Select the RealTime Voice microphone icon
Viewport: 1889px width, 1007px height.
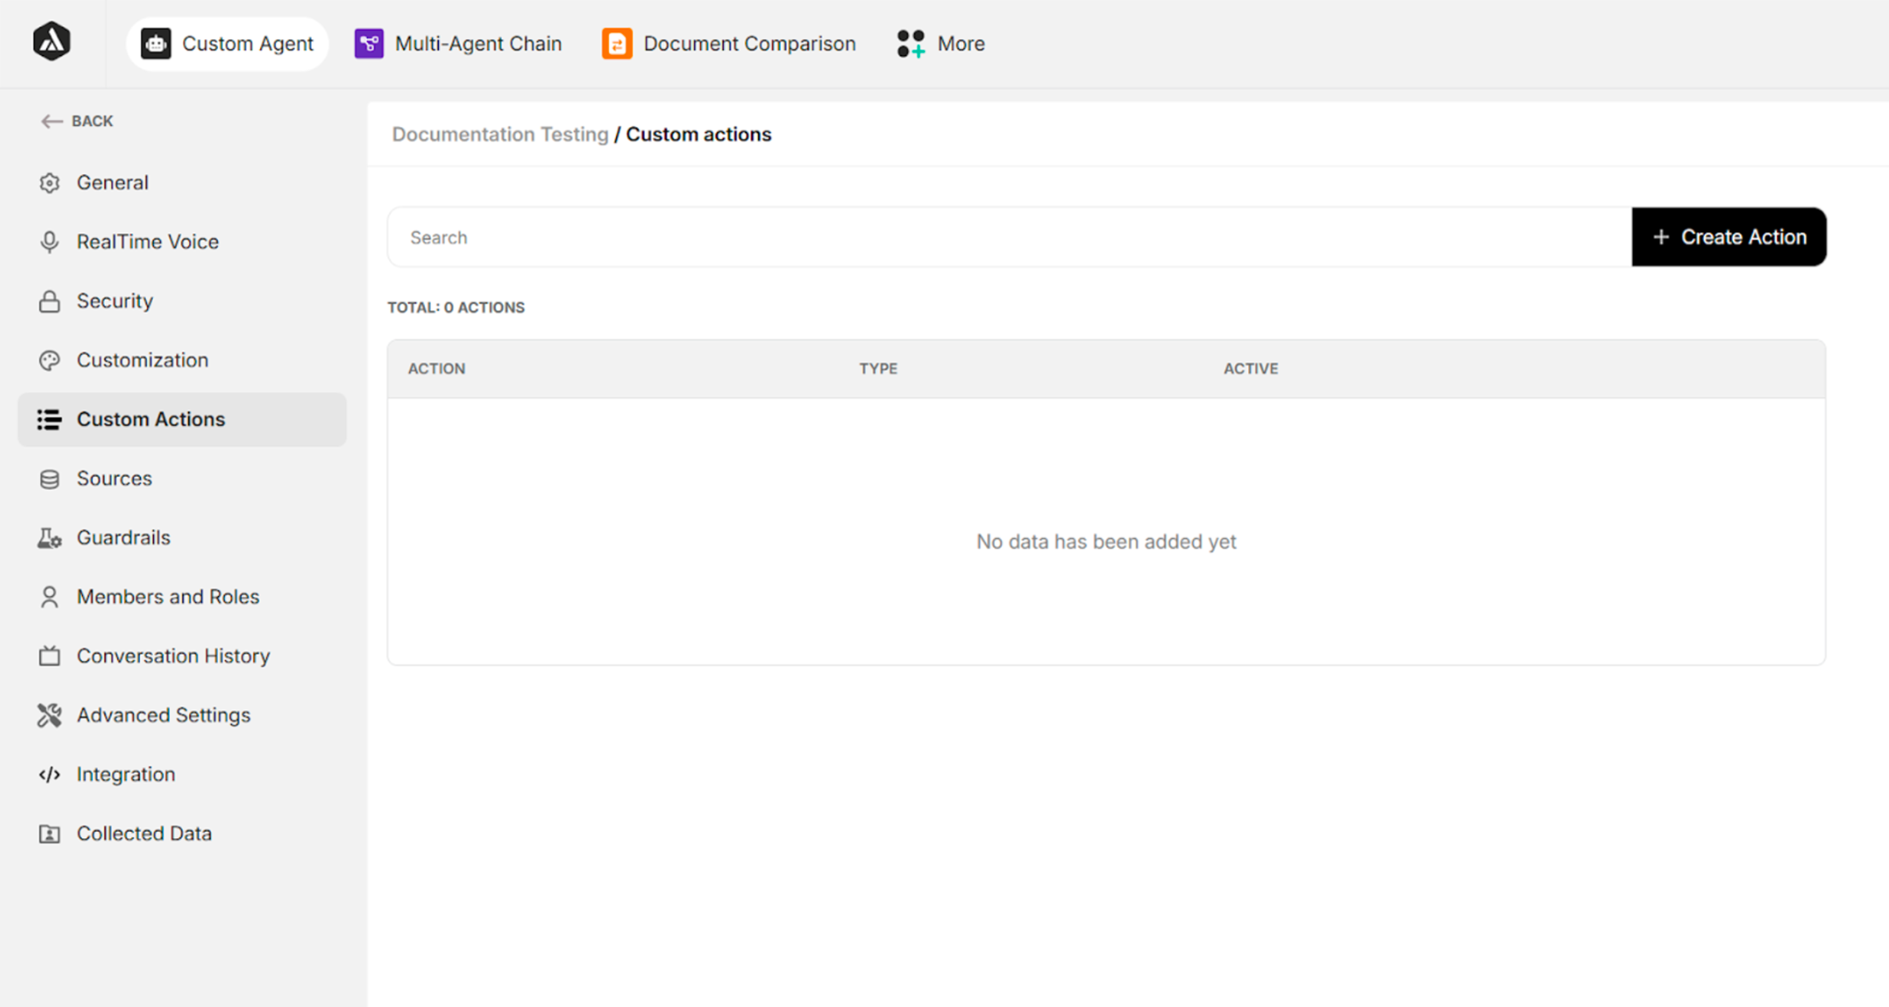point(49,241)
